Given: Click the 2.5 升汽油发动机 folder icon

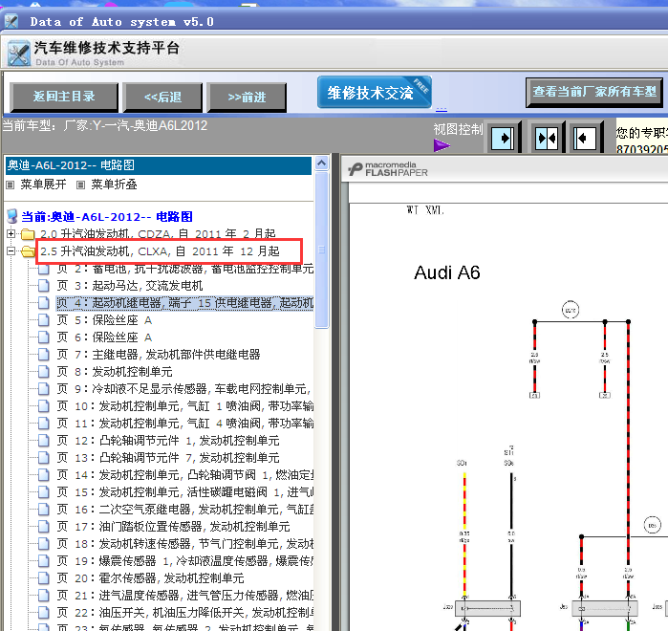Looking at the screenshot, I should [28, 251].
